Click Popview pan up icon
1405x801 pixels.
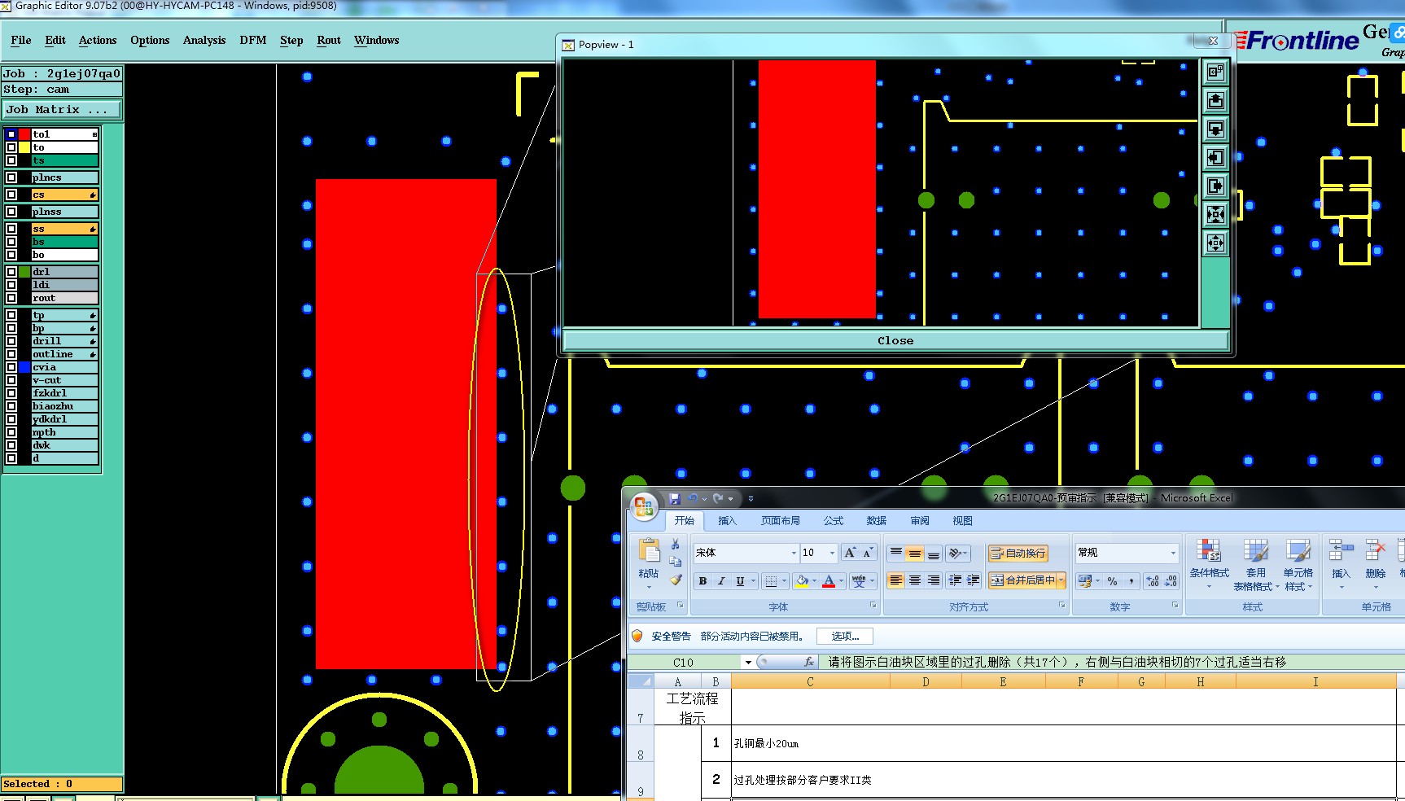coord(1215,100)
